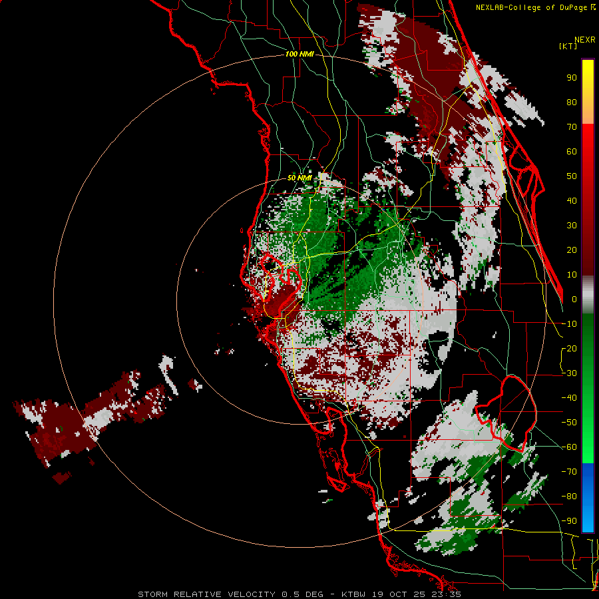Select the 80 value on velocity scale
Screen dimensions: 599x599
(x=572, y=102)
